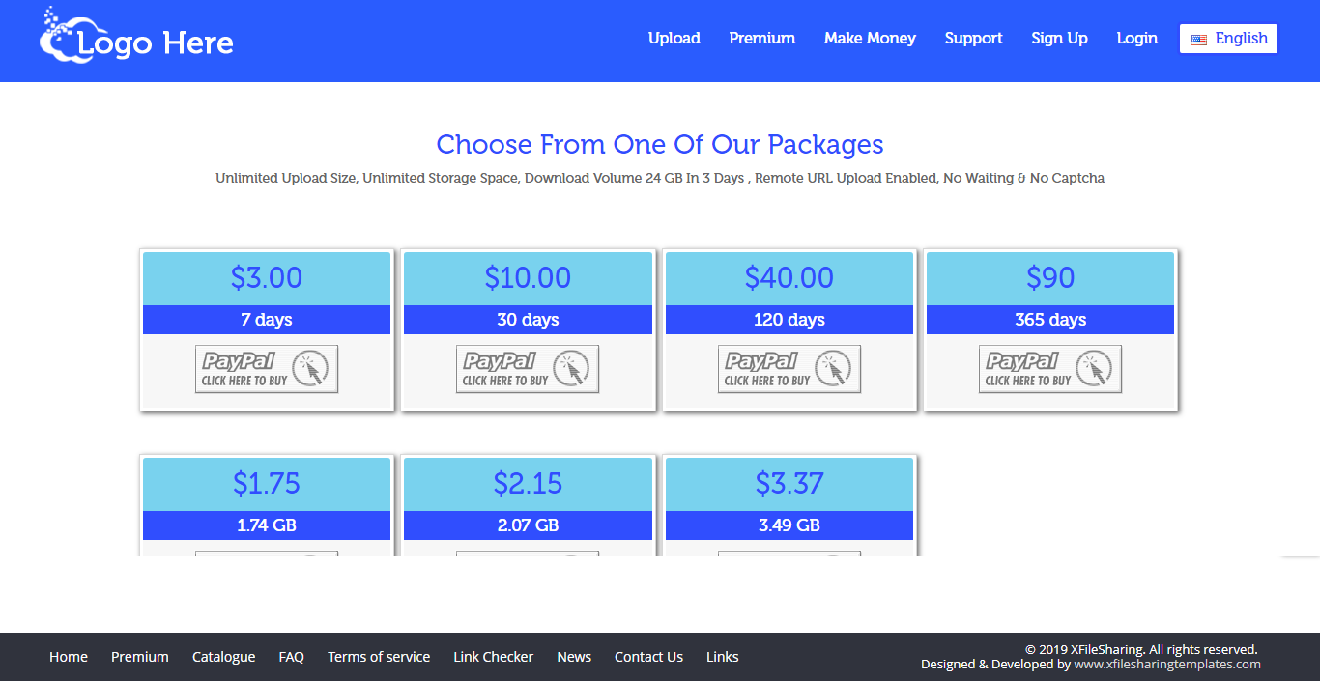Select the $40.00 price heading
The width and height of the screenshot is (1320, 681).
point(789,278)
